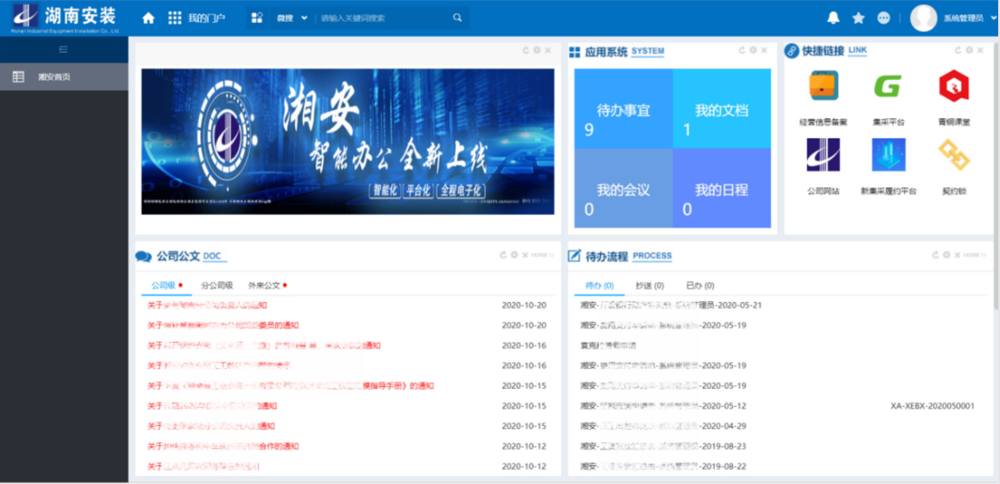Viewport: 1000px width, 484px height.
Task: Open the chat bubble messages icon
Action: (883, 18)
